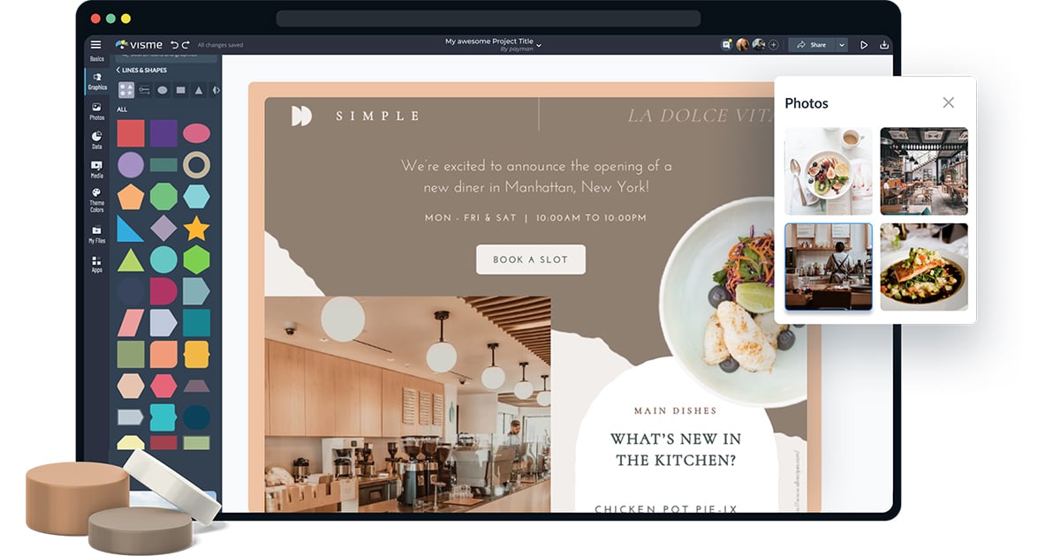
Task: Select the red square shape swatch
Action: pos(131,133)
